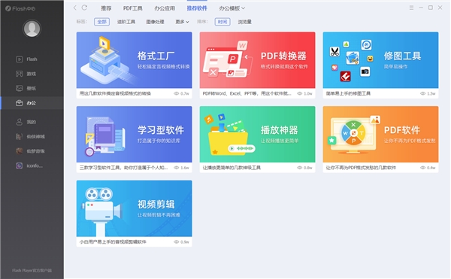Open the 视频剪辑 software card
The image size is (451, 279).
pyautogui.click(x=134, y=214)
